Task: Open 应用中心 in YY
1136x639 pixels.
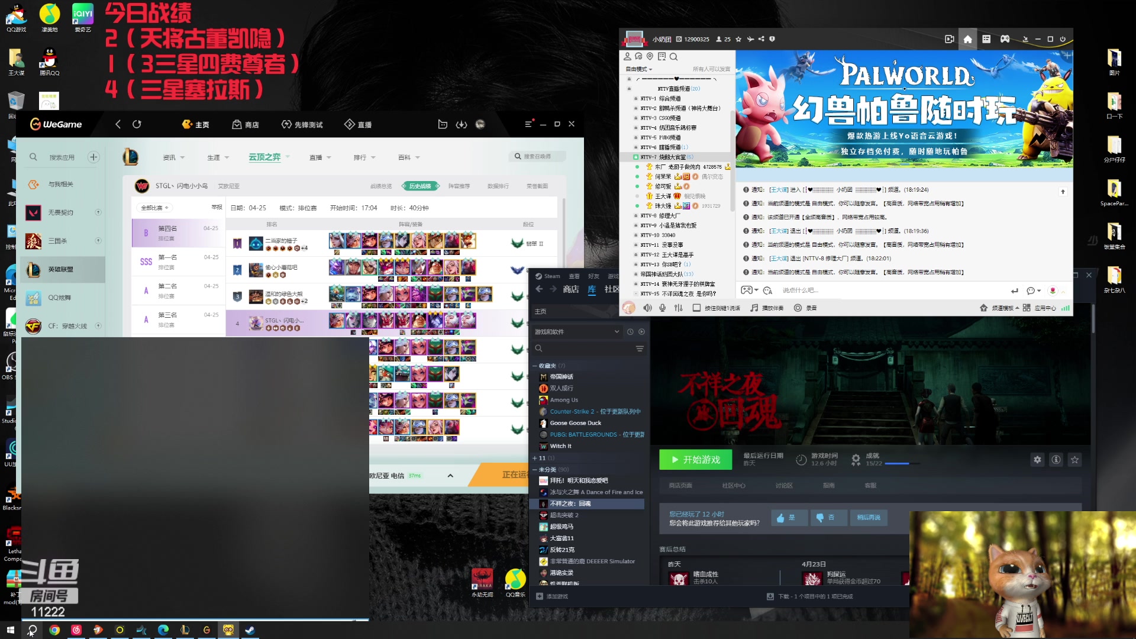Action: click(x=1040, y=308)
